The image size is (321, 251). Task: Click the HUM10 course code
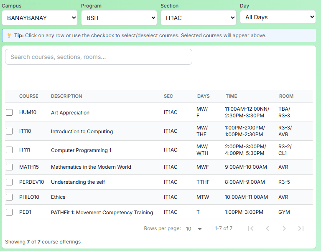(28, 112)
